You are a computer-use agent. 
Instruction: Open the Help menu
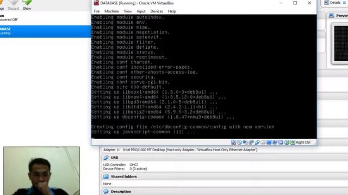pos(172,11)
